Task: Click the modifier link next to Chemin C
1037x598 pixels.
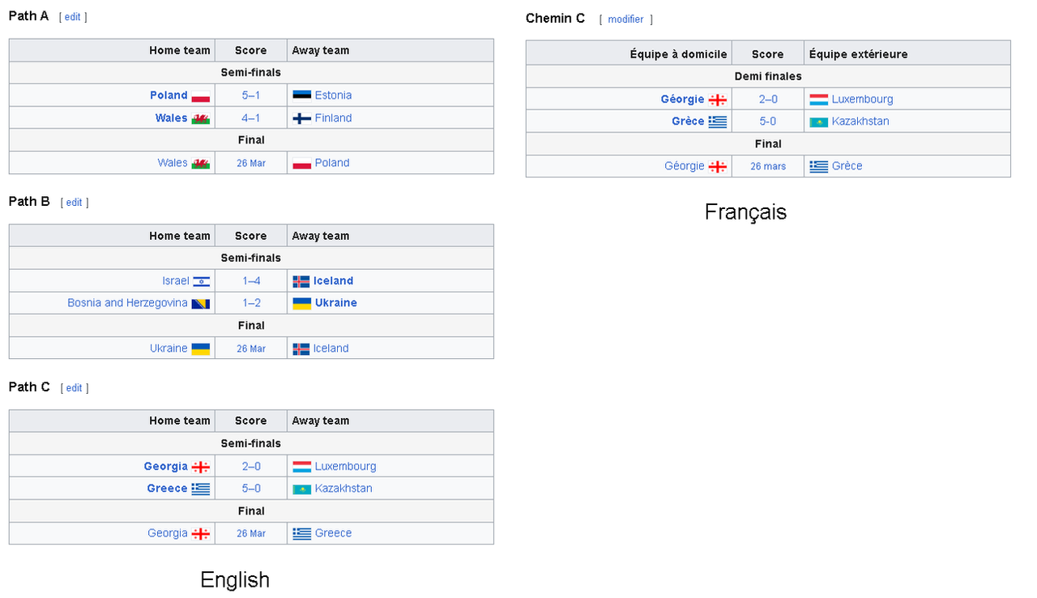Action: [625, 19]
